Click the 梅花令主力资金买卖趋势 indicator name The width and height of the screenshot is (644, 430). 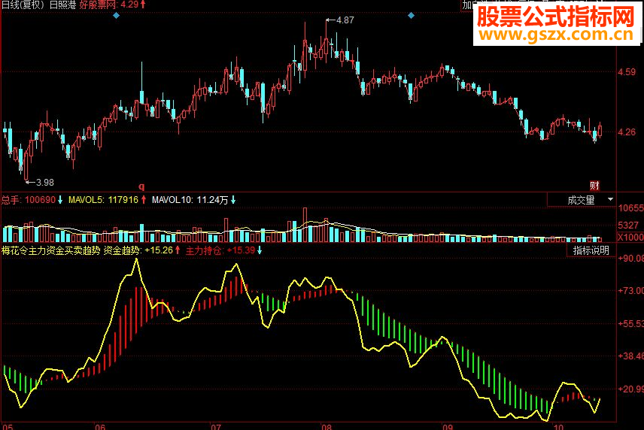point(50,250)
